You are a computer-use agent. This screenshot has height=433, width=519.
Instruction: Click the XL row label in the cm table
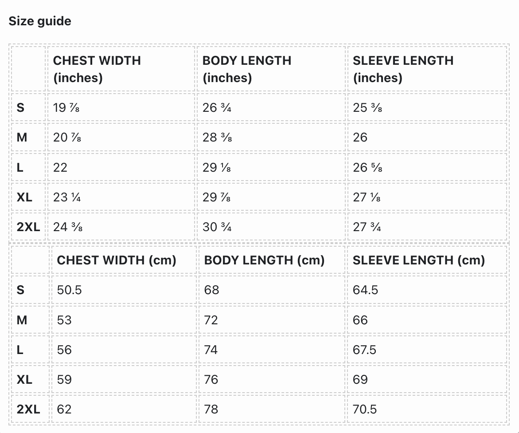pyautogui.click(x=25, y=380)
